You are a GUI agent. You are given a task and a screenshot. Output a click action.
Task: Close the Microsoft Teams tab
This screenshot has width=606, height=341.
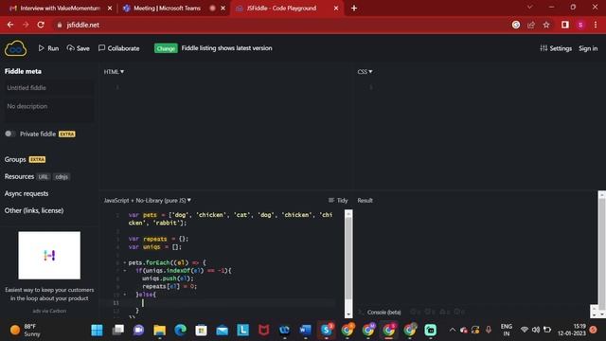point(223,9)
